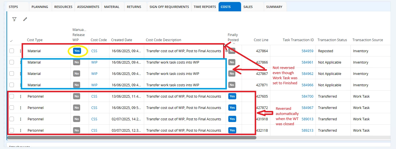Open SIGN OFF REQUIREMENTS tab
396x149 pixels.
(169, 7)
